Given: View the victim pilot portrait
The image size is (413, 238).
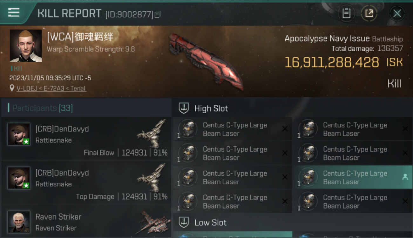Looking at the screenshot, I should (x=26, y=46).
